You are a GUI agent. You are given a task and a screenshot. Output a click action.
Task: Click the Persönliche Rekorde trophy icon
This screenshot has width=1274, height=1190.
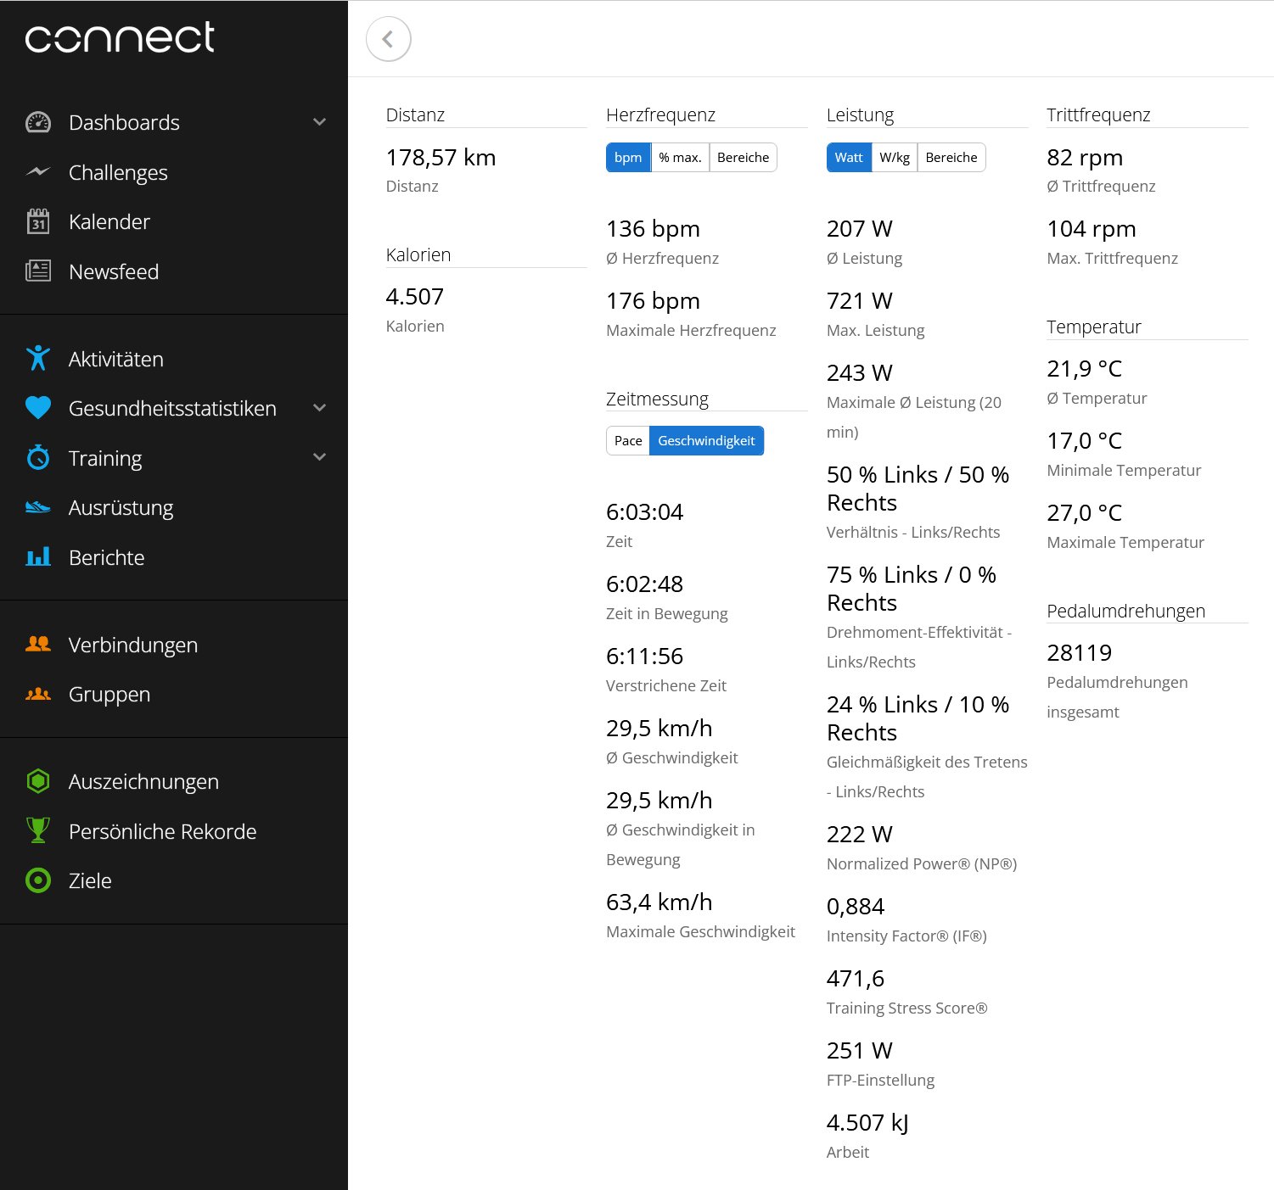[38, 831]
